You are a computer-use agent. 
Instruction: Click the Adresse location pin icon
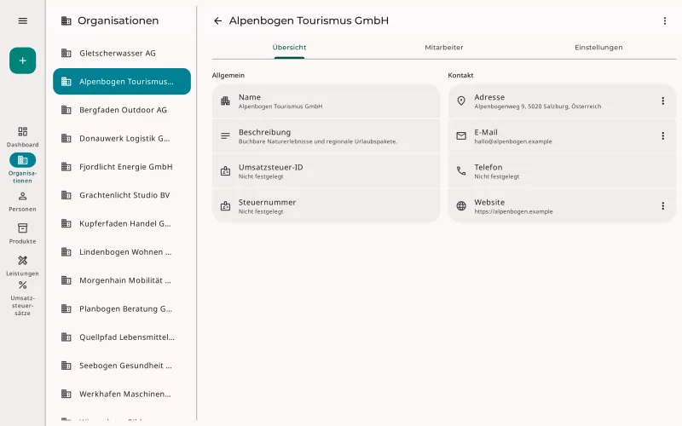pos(461,101)
